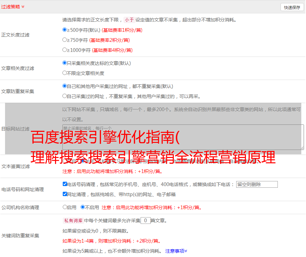Toggle the 网址清理 checkbox
306x257 pixels.
click(x=65, y=194)
